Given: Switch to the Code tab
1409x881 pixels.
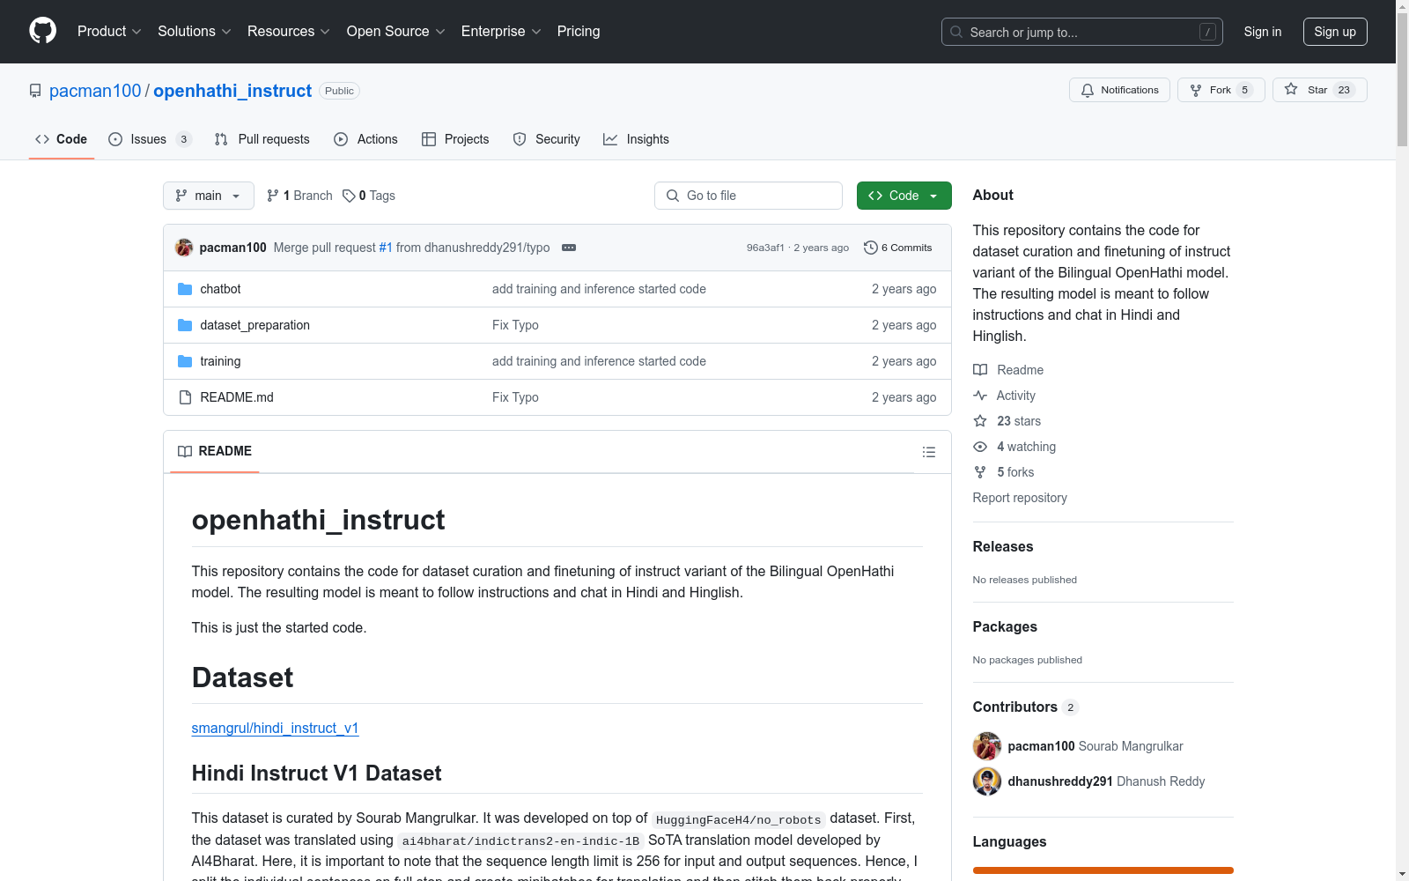Looking at the screenshot, I should click(62, 139).
